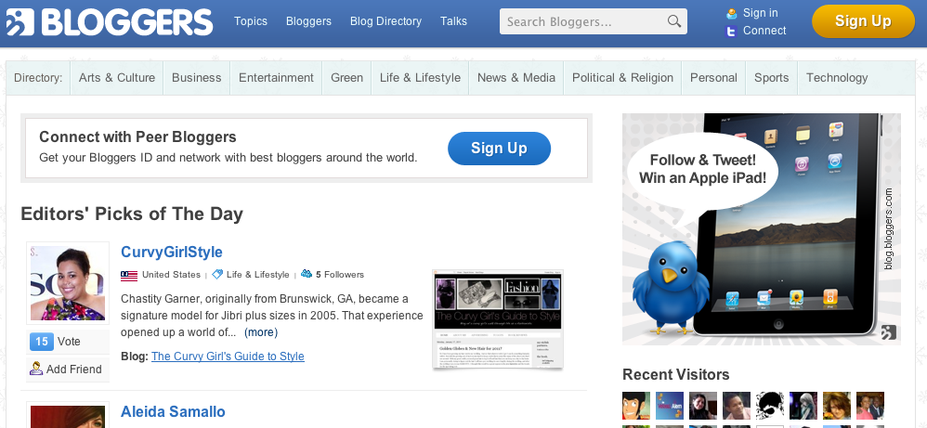Click the Sign in person icon

[x=732, y=13]
